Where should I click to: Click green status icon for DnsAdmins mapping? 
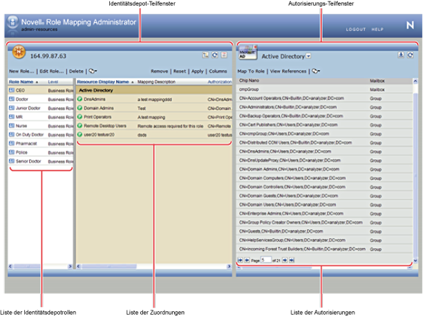tap(80, 99)
